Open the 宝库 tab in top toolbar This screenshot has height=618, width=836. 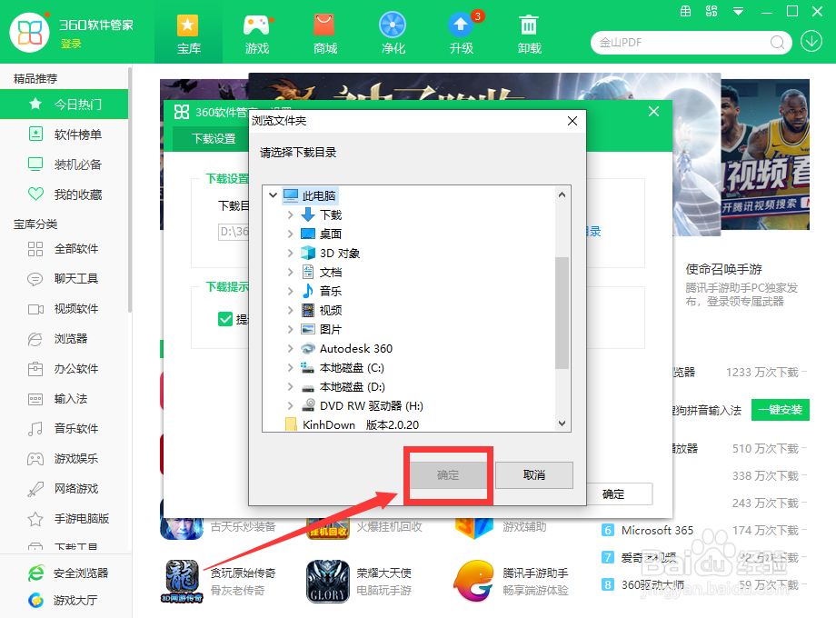pos(188,34)
